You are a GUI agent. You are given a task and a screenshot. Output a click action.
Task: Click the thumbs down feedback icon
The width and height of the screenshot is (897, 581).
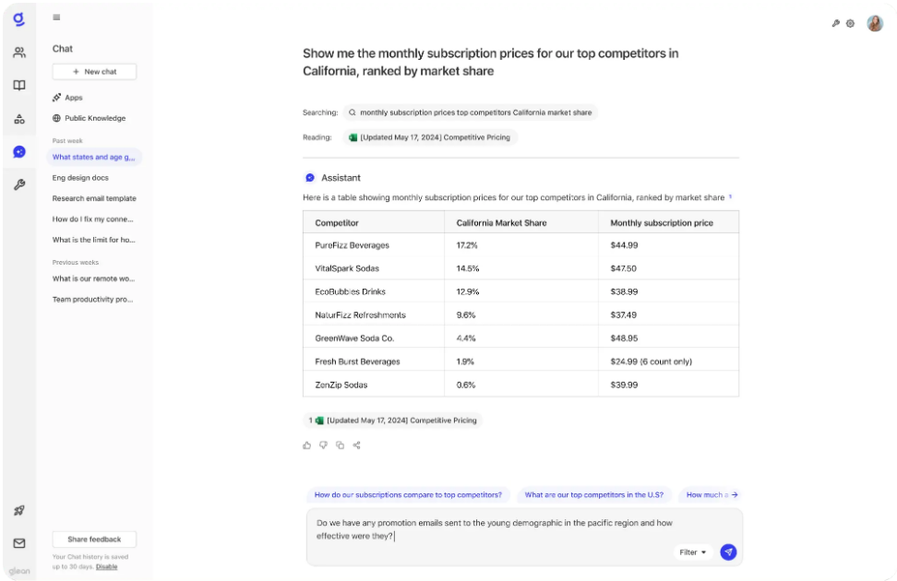pos(323,445)
